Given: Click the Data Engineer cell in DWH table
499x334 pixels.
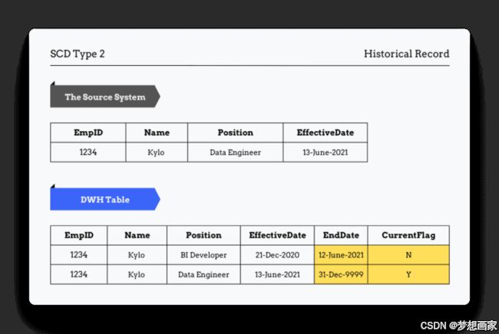Looking at the screenshot, I should pyautogui.click(x=203, y=274).
